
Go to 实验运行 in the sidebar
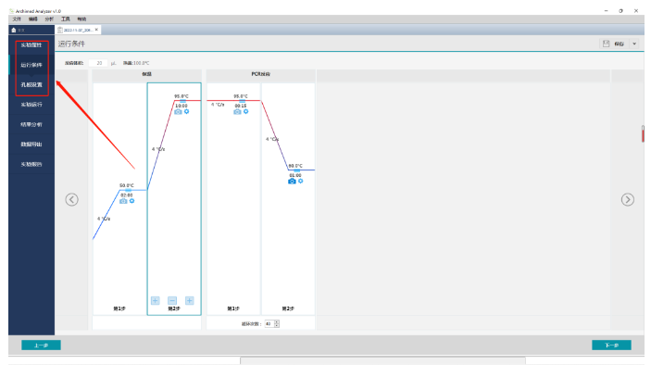(x=31, y=105)
